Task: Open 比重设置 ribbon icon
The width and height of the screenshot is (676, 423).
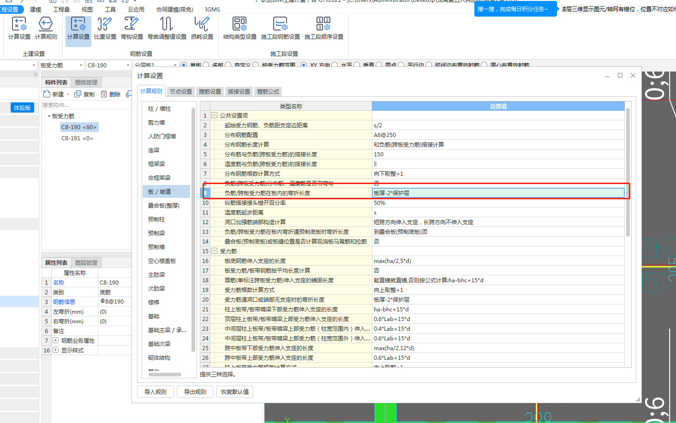Action: click(105, 28)
